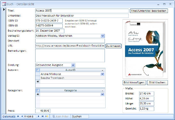Viewport: 175px width, 120px height.
Task: Open dropdown in new Kategorie row
Action: click(102, 94)
